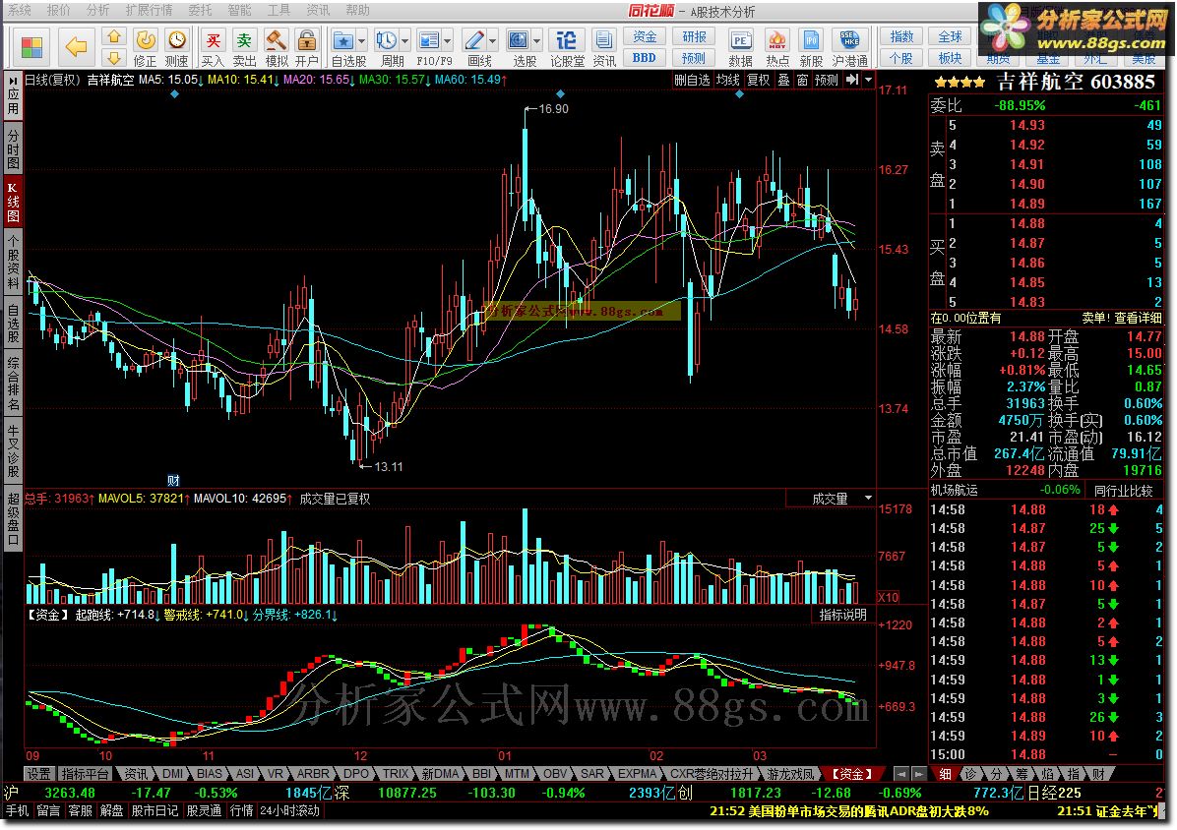The width and height of the screenshot is (1177, 830).
Task: Open the 扩展行情 menu
Action: point(149,10)
